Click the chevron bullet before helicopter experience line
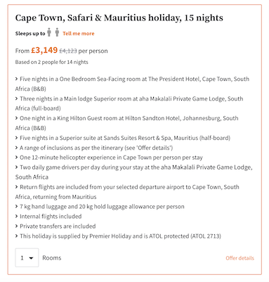Screen dimensions: 269x282 pyautogui.click(x=17, y=158)
